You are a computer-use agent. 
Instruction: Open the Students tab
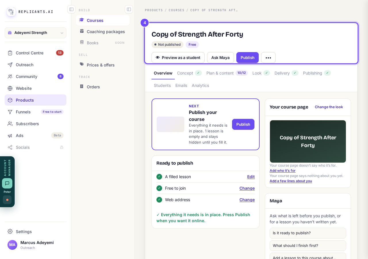162,85
